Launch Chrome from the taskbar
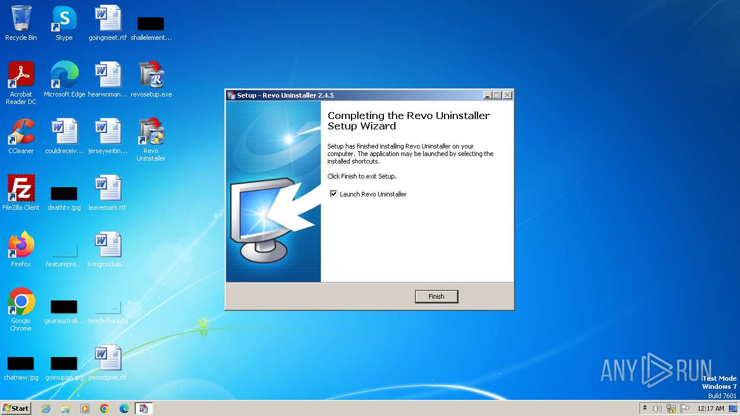 click(105, 408)
